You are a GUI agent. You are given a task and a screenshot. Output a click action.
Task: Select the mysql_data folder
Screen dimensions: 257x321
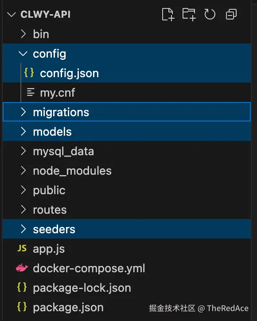pyautogui.click(x=127, y=151)
